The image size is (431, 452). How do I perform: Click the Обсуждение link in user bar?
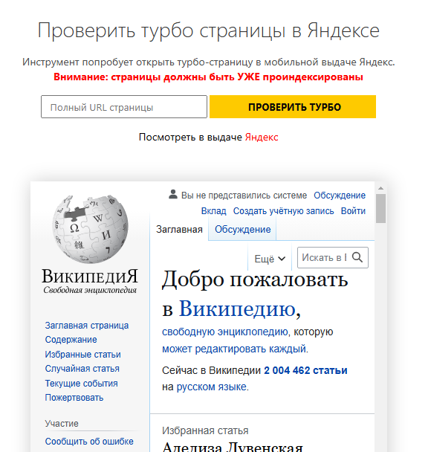coord(340,196)
